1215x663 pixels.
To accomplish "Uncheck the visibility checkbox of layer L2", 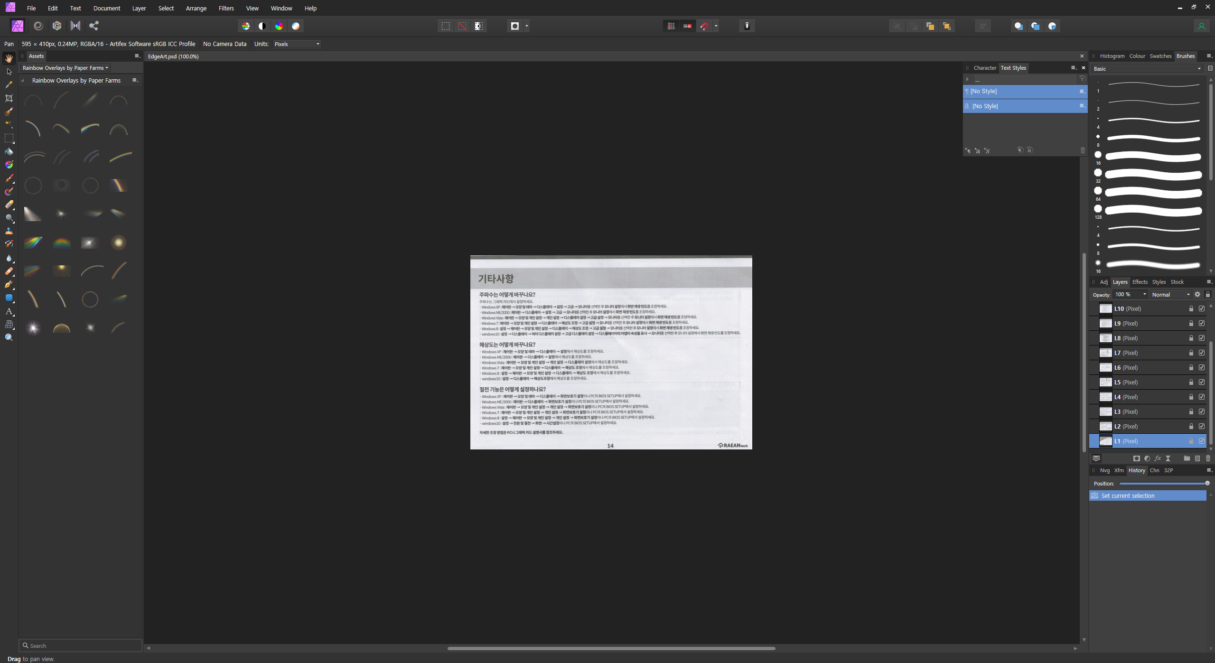I will [x=1202, y=426].
